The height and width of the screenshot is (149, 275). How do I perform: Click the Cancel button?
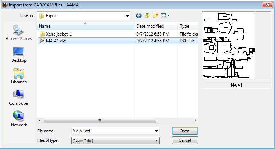point(185,140)
